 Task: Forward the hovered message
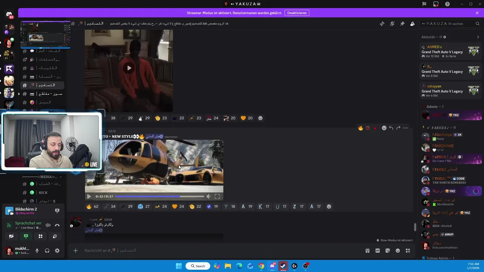coord(398,128)
